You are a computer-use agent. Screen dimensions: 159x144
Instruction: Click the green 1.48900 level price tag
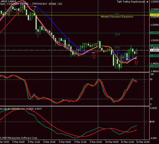click(x=154, y=66)
